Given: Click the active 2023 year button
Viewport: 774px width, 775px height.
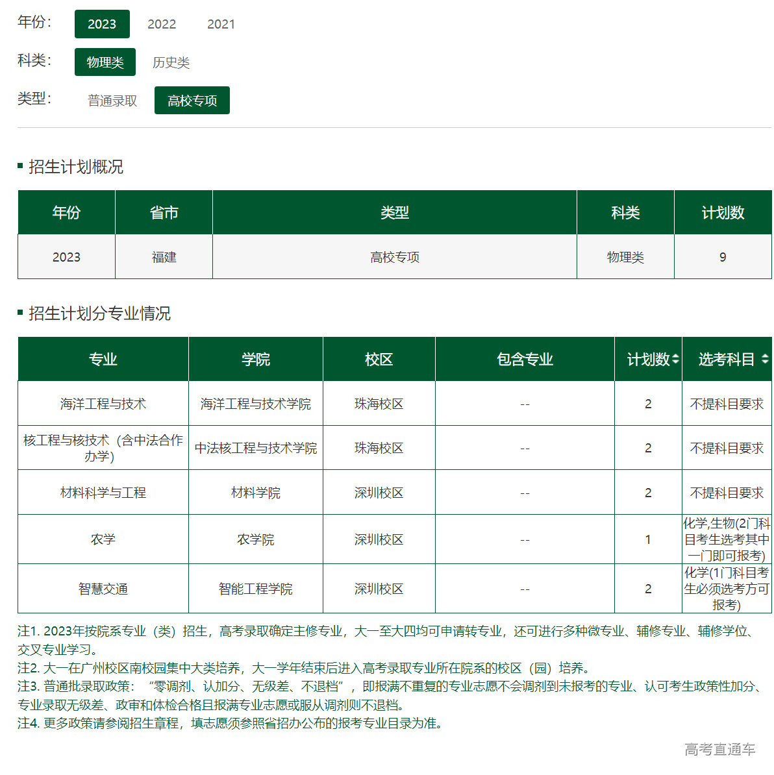Looking at the screenshot, I should pyautogui.click(x=102, y=23).
